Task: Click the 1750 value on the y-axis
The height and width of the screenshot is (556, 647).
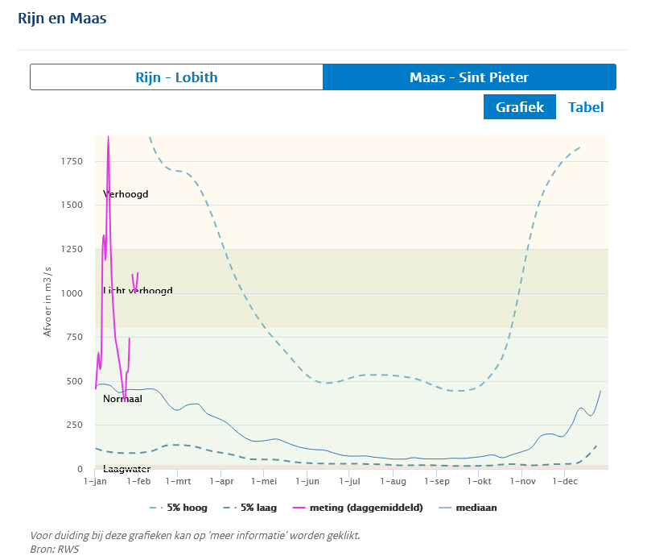Action: [x=72, y=161]
